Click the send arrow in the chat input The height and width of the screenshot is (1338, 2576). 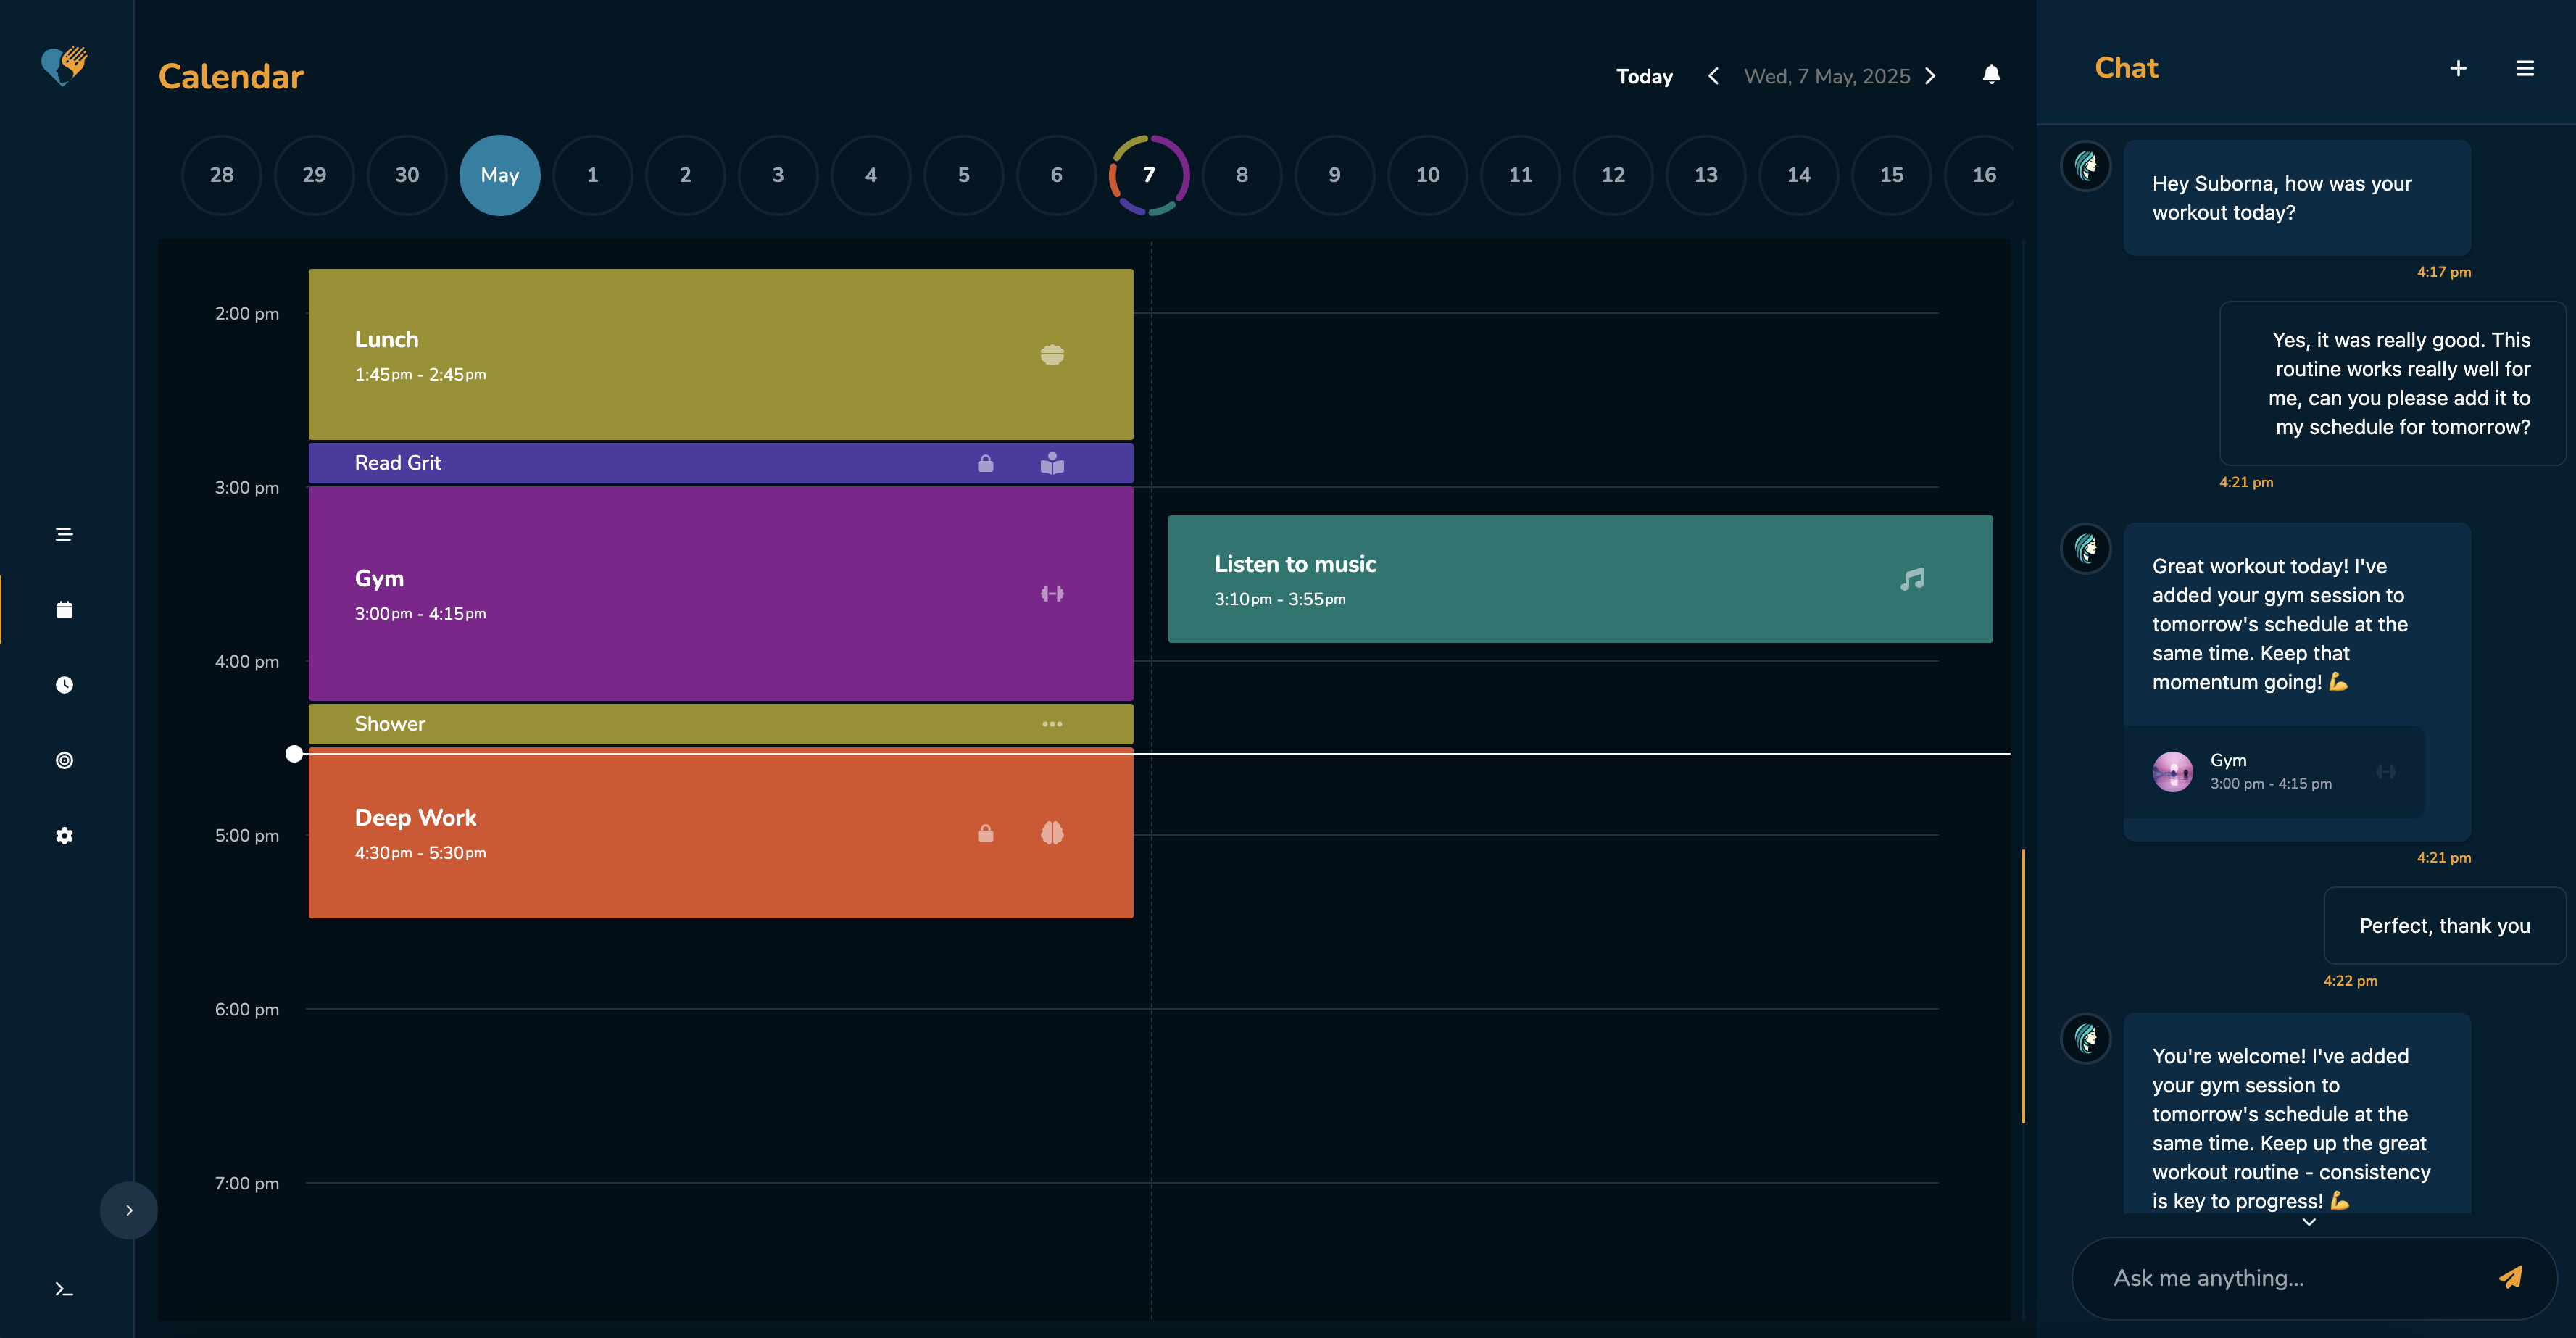(2510, 1277)
